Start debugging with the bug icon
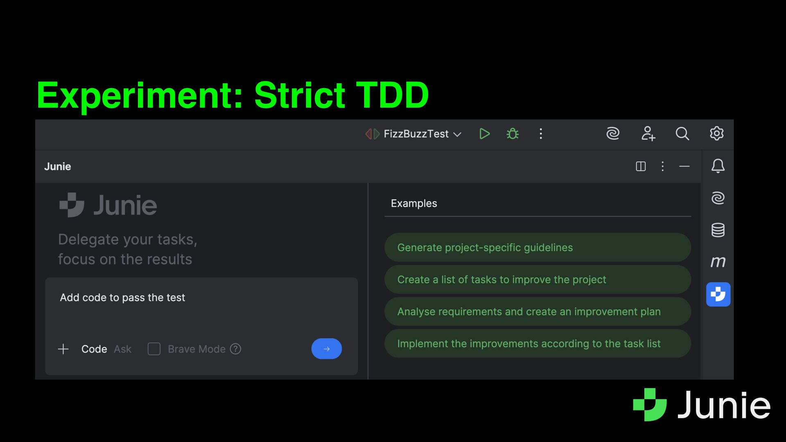The width and height of the screenshot is (786, 442). 513,134
